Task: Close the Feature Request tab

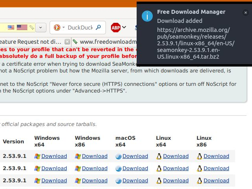Action: 67,42
